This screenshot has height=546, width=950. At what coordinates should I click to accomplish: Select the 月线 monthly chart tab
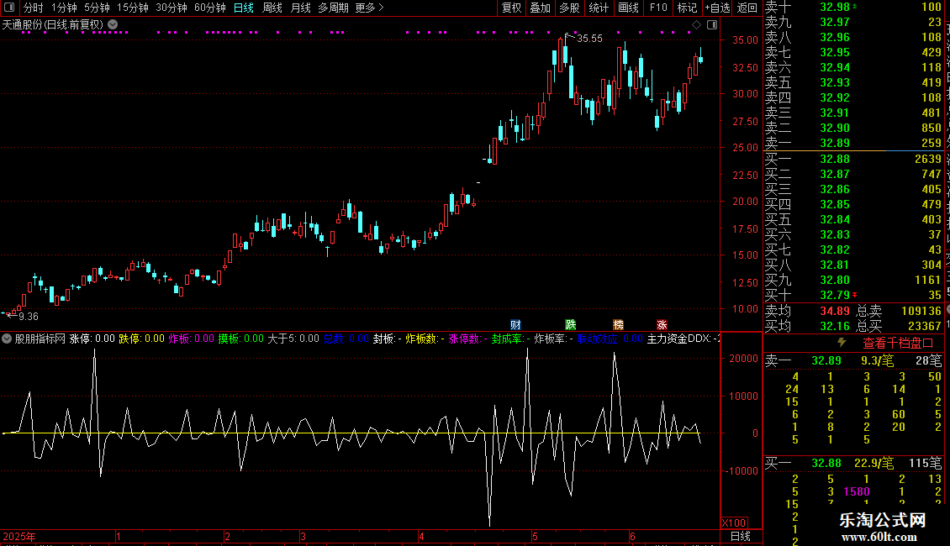(300, 8)
